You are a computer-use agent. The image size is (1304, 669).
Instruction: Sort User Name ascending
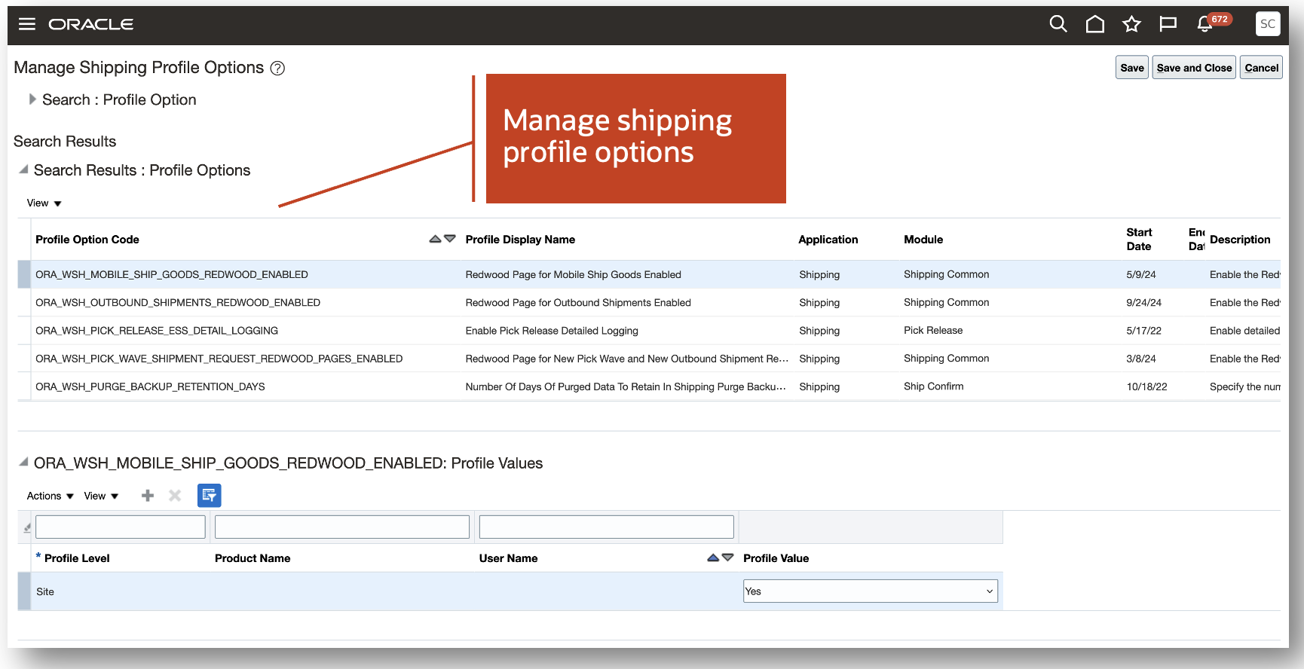point(713,557)
